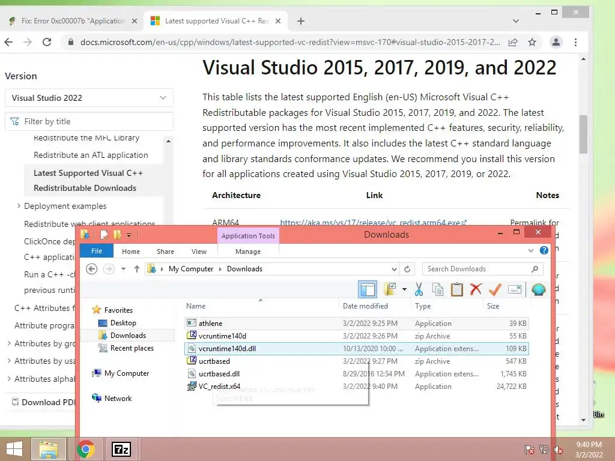Click the Filter by title field
This screenshot has width=615, height=461.
point(89,121)
